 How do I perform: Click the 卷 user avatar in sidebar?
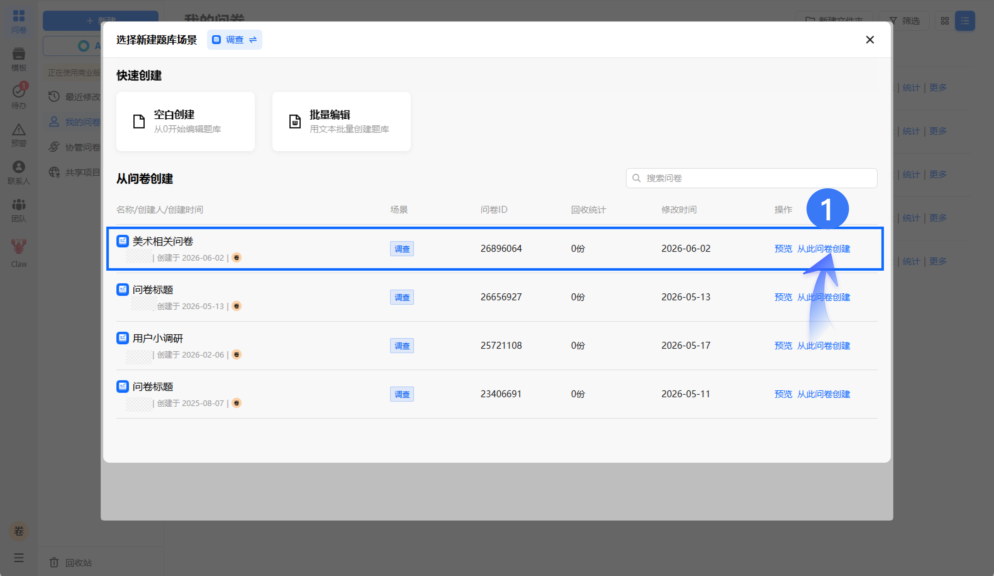click(19, 531)
